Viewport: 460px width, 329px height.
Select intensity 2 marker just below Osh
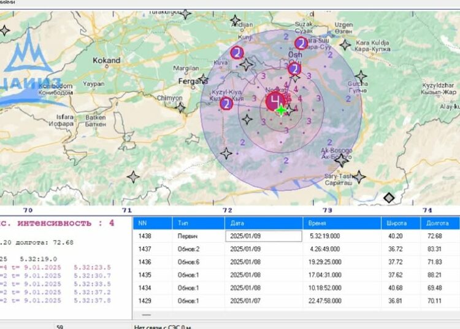[x=294, y=69]
